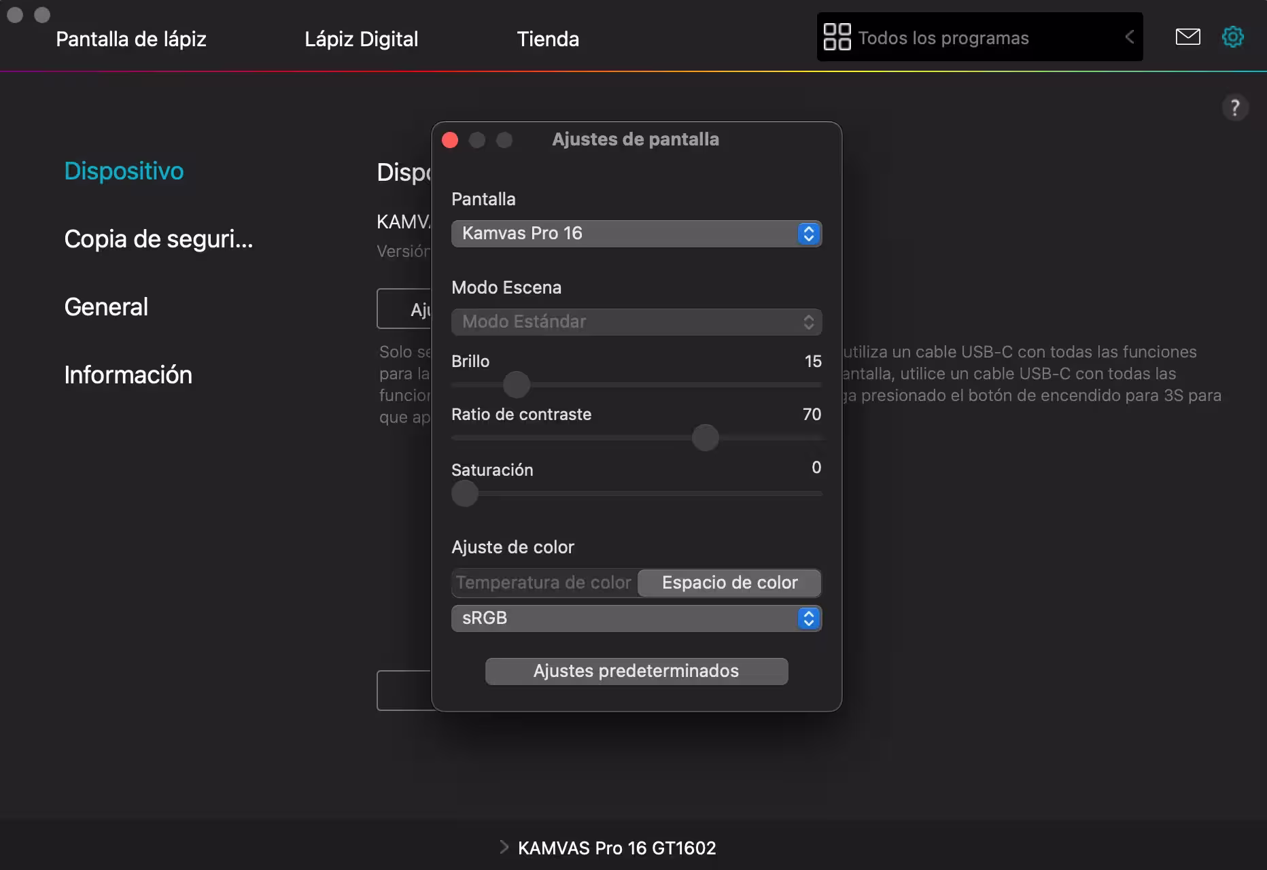The image size is (1267, 870).
Task: Close the Ajustes de pantalla dialog
Action: click(x=450, y=140)
